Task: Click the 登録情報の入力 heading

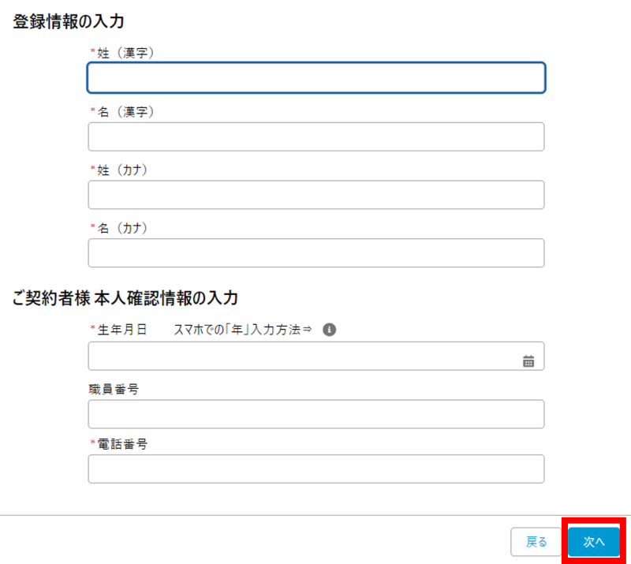Action: click(x=69, y=22)
